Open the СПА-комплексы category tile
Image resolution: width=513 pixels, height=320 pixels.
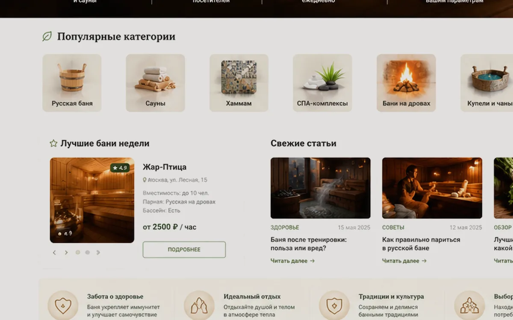click(322, 83)
